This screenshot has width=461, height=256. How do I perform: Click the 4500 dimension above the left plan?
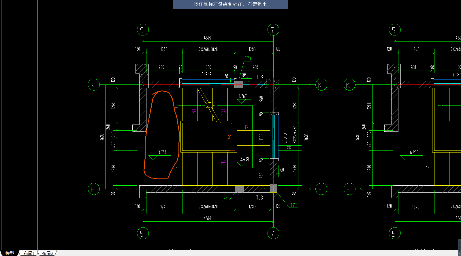tap(208, 38)
